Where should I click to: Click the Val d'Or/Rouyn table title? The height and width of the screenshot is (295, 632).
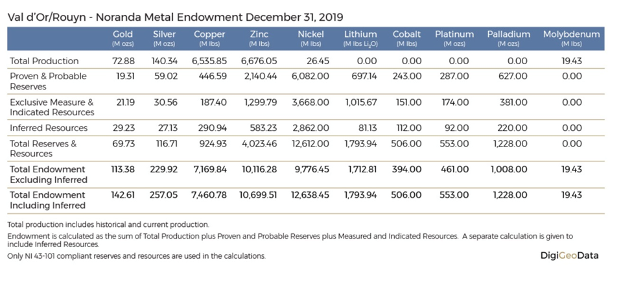(x=176, y=16)
